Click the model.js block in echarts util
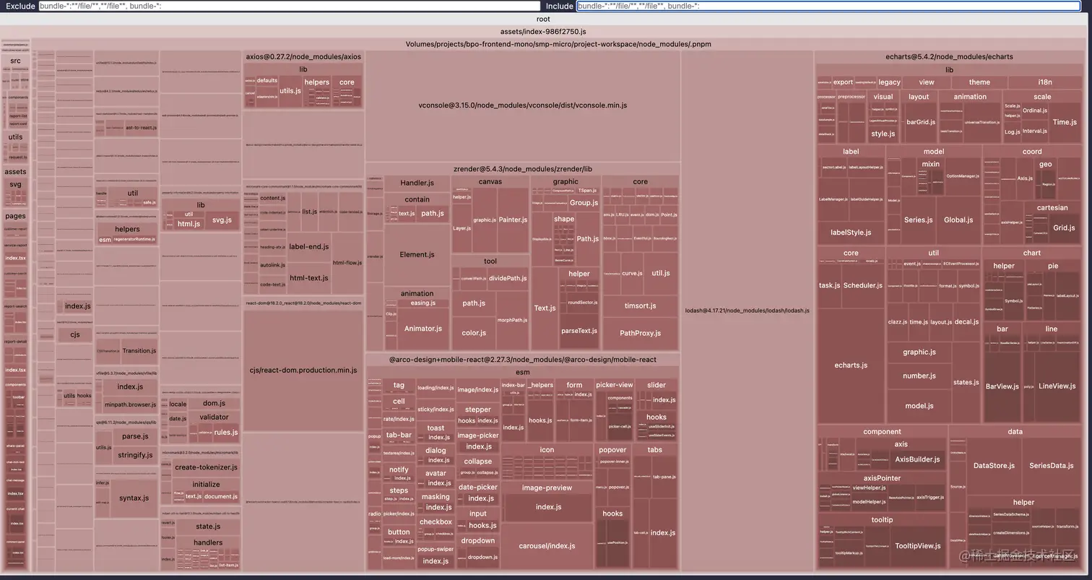The image size is (1092, 580). [x=919, y=406]
